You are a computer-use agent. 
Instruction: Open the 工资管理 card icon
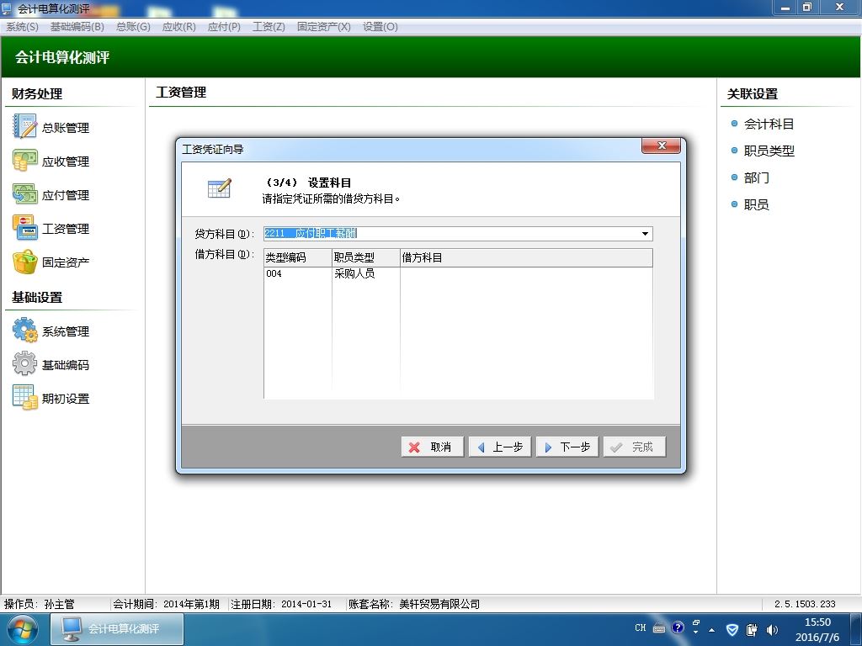pyautogui.click(x=24, y=227)
